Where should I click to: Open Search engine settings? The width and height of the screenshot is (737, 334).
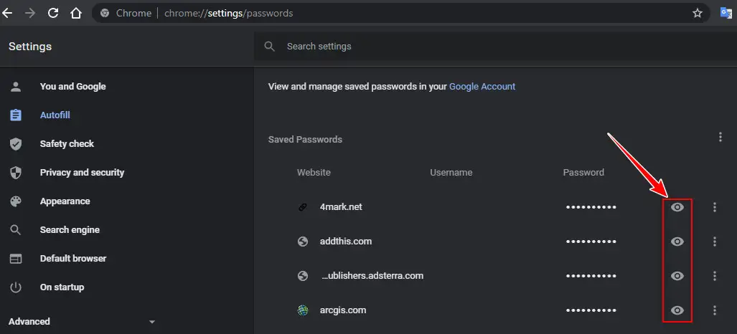(70, 229)
